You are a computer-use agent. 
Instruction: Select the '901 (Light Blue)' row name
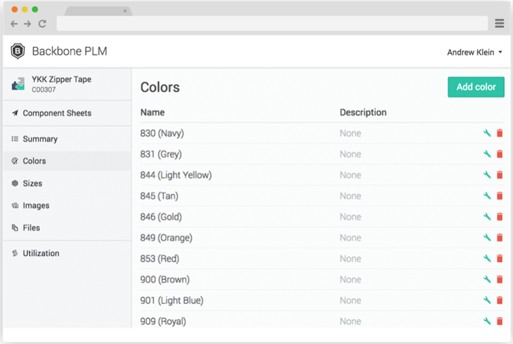(x=172, y=300)
